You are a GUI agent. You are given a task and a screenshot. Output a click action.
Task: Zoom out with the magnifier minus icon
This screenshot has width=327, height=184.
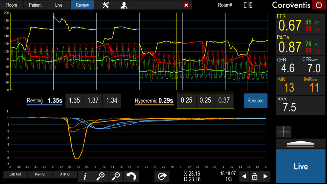[116, 176]
